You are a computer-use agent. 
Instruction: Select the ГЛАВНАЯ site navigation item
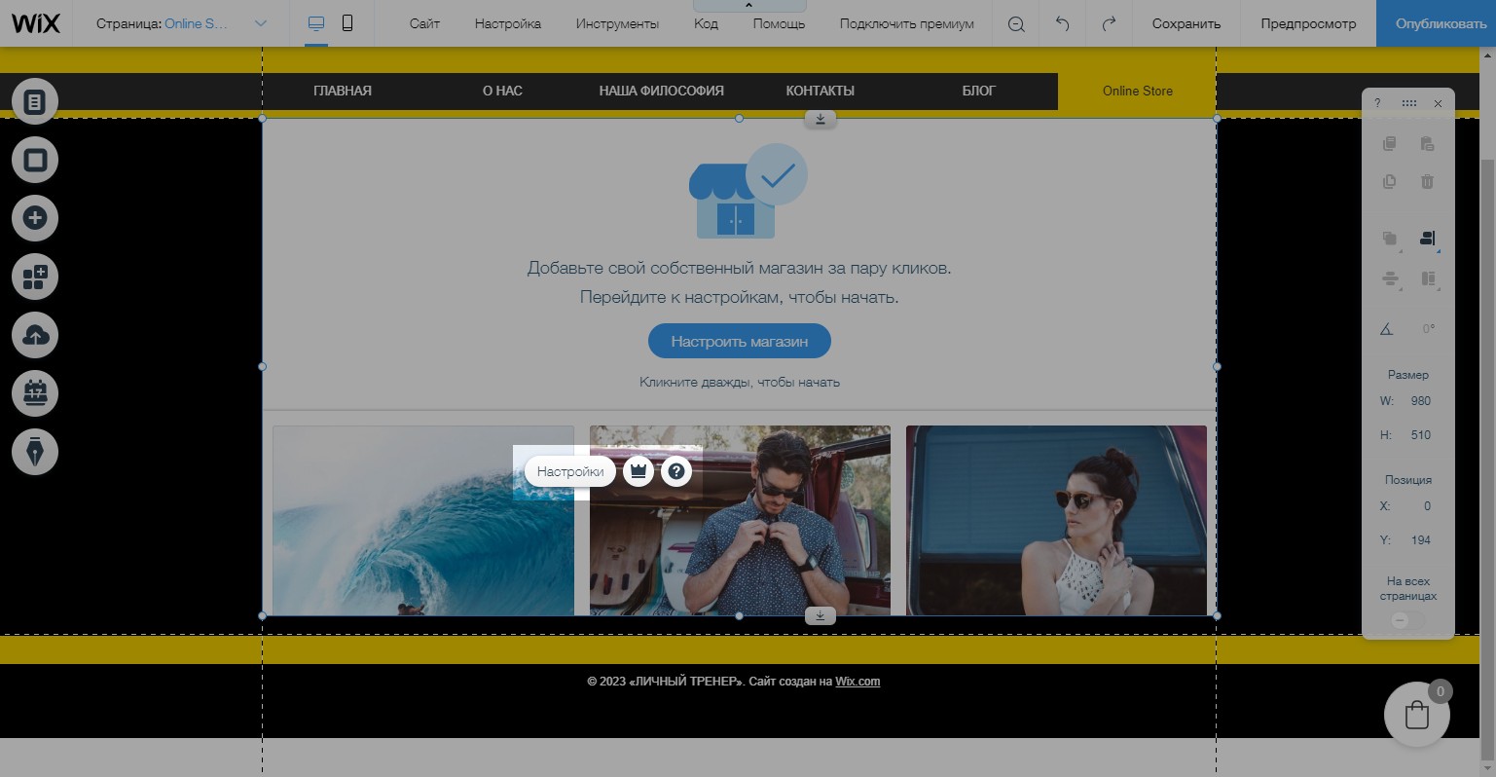click(x=343, y=91)
